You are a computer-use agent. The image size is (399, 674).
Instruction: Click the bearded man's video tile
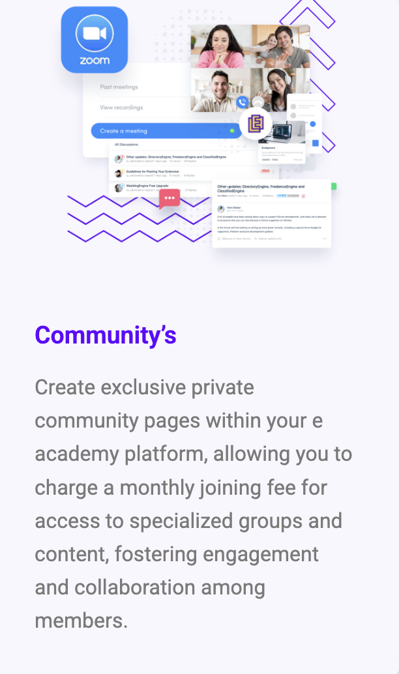coord(218,90)
